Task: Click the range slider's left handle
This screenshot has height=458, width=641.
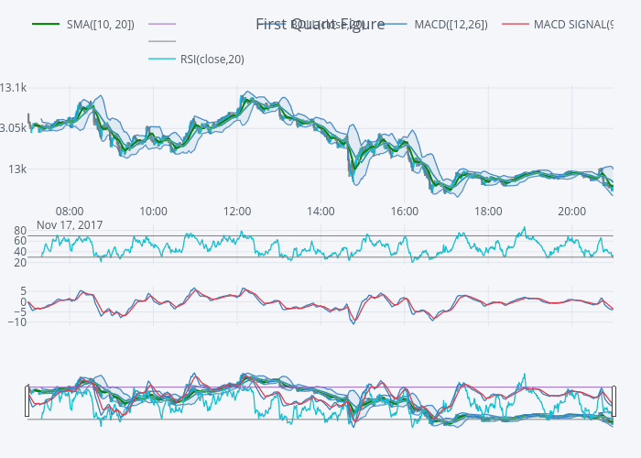Action: pyautogui.click(x=27, y=401)
